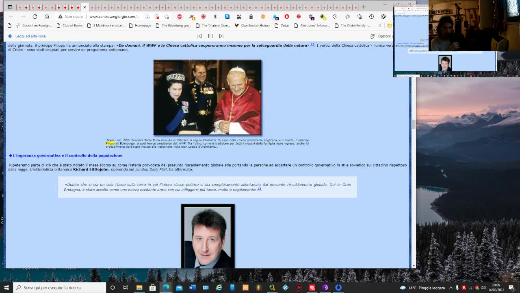Close the active browser tab
The width and height of the screenshot is (520, 293).
(84, 7)
